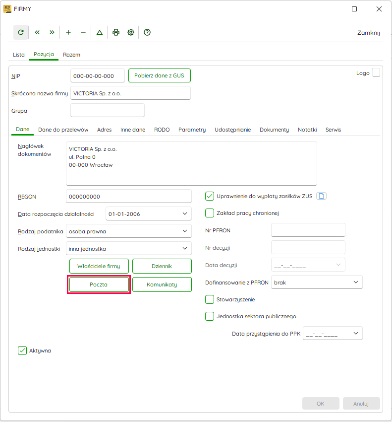Toggle Uprawnienie do wypłaty zasiłków ZUS checkbox
392x422 pixels.
210,196
